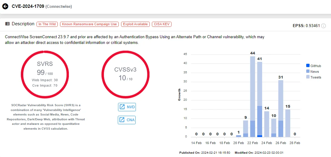Open the NVD external link

pos(127,107)
